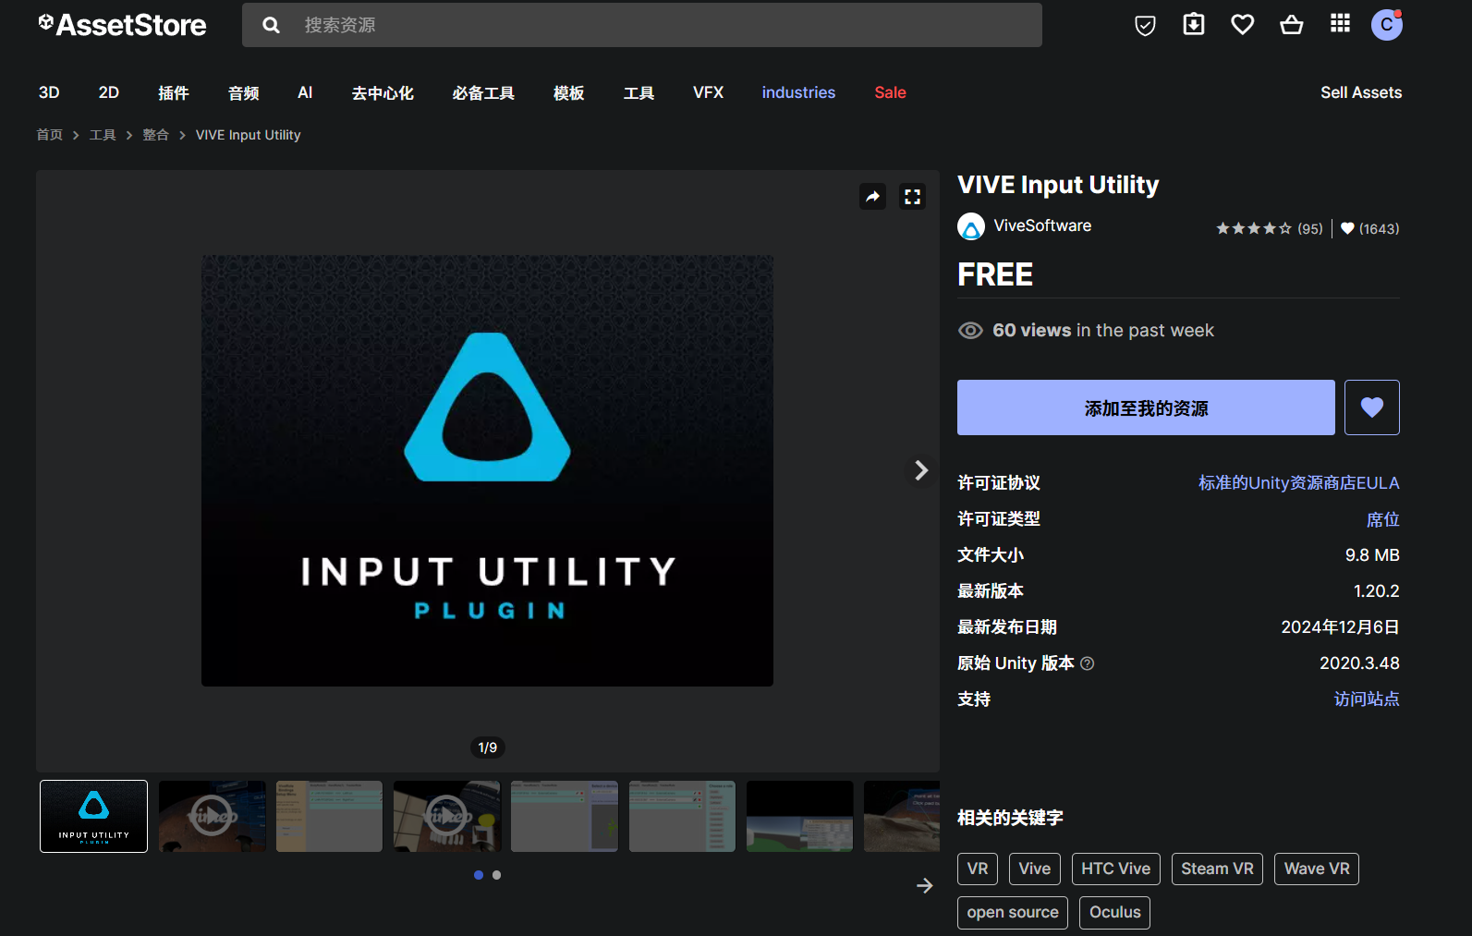Open the 插件 category menu
1472x936 pixels.
point(174,92)
